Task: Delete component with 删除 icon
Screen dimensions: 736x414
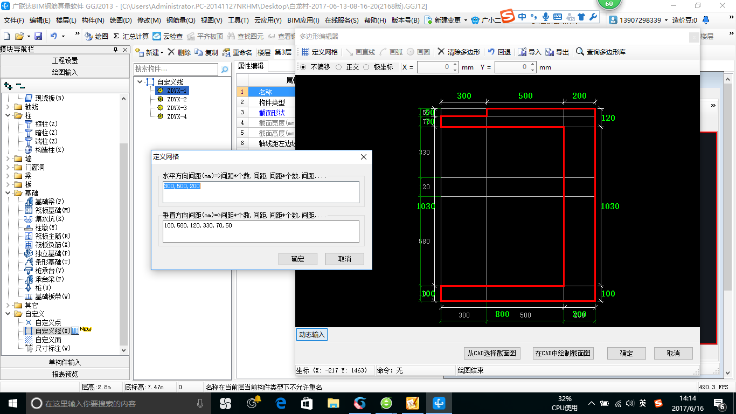Action: tap(171, 52)
